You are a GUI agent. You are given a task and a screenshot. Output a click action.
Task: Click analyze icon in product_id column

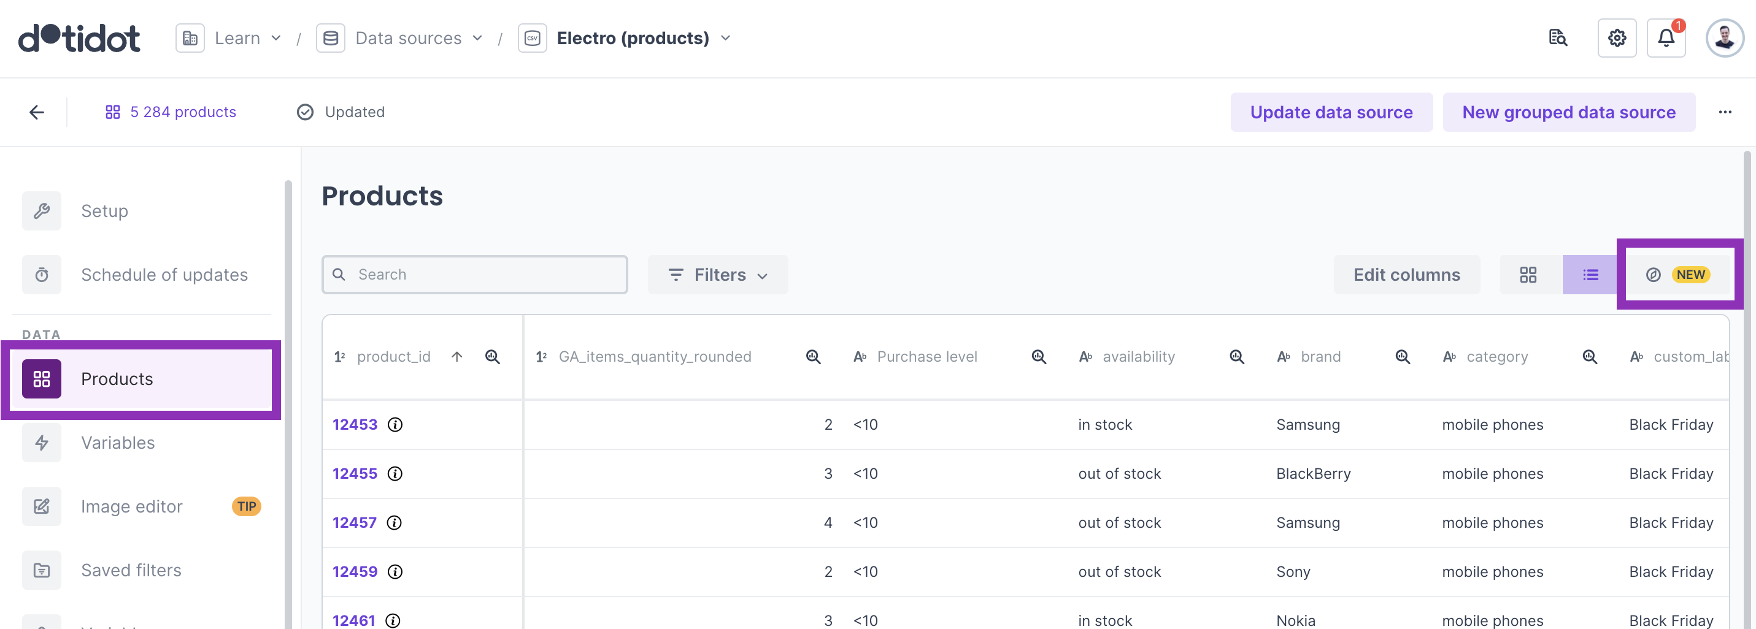coord(492,356)
